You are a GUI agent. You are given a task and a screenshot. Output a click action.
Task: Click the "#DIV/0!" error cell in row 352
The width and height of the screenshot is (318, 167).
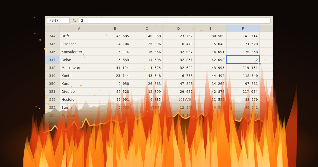tap(179, 100)
